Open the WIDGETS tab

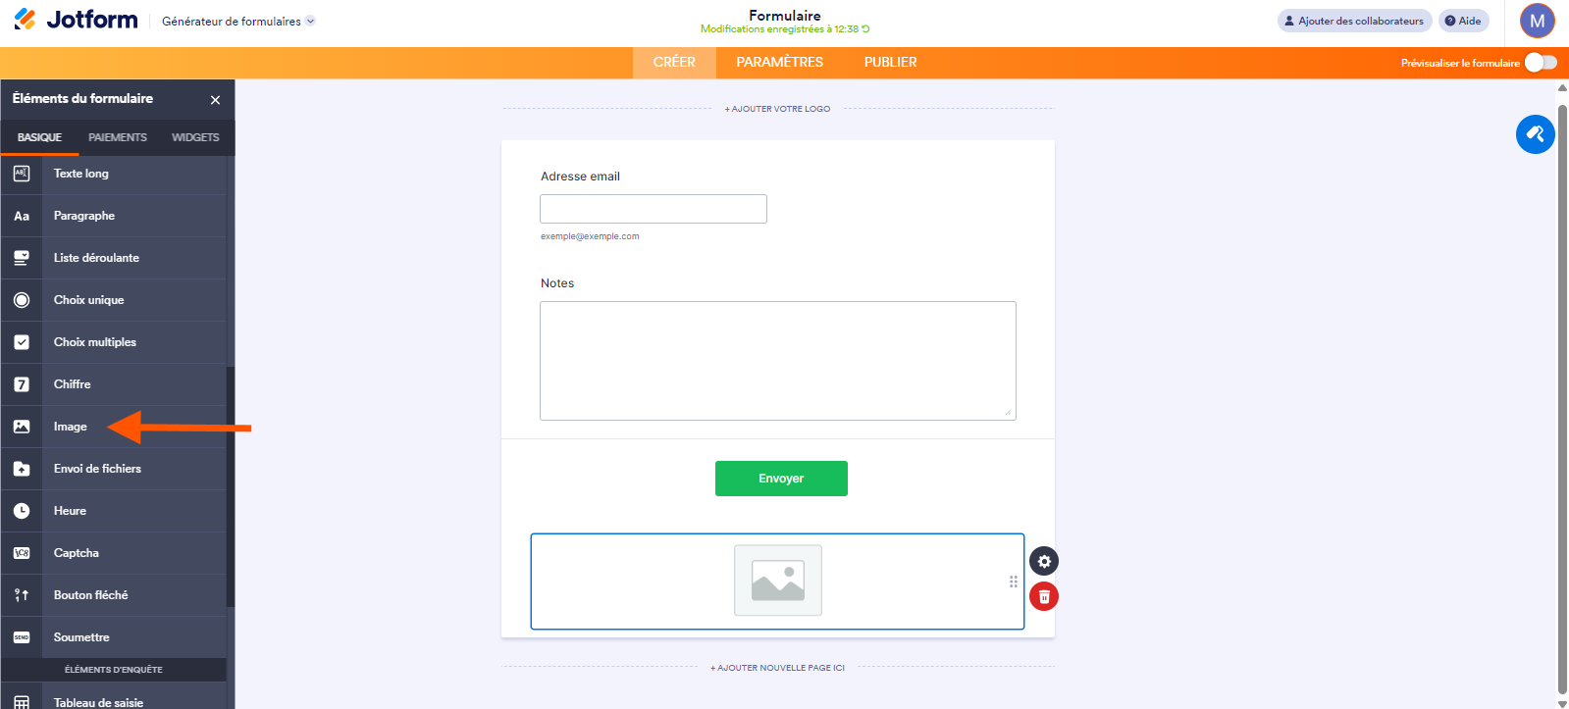[x=195, y=137]
